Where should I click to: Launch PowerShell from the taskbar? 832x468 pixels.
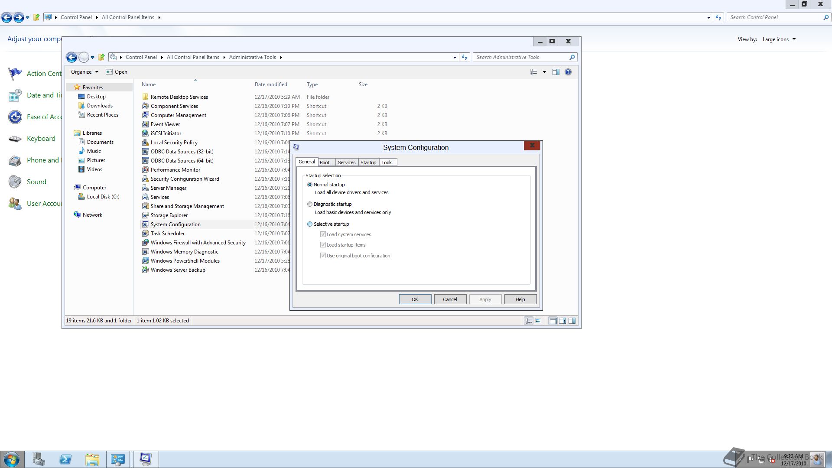click(x=65, y=459)
